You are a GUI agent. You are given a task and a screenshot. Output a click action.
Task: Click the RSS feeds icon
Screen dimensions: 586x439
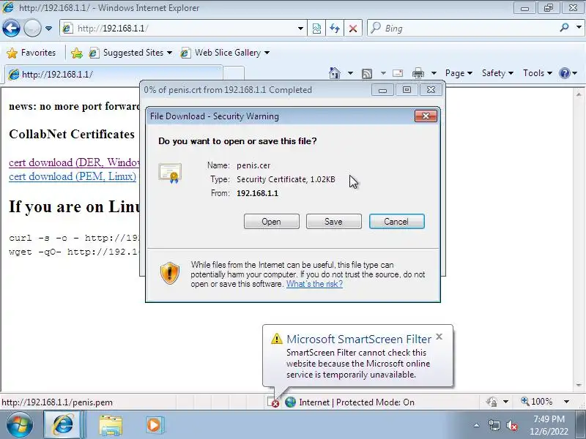point(367,74)
